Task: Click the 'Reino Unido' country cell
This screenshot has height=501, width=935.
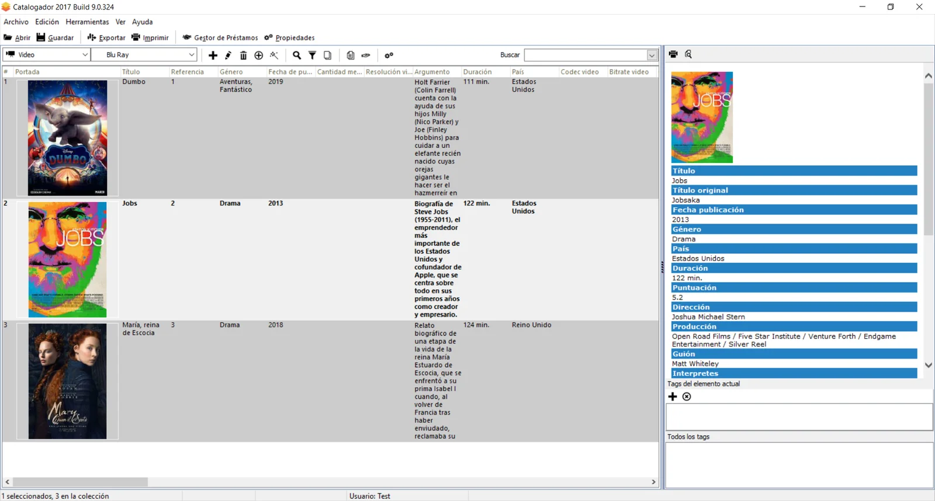Action: tap(531, 325)
